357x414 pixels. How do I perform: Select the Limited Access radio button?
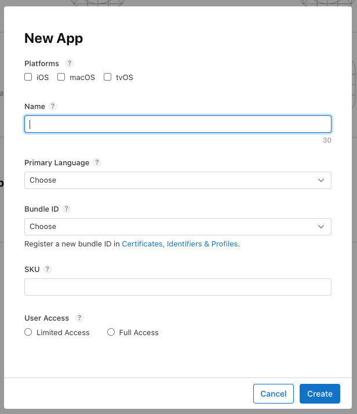point(28,332)
